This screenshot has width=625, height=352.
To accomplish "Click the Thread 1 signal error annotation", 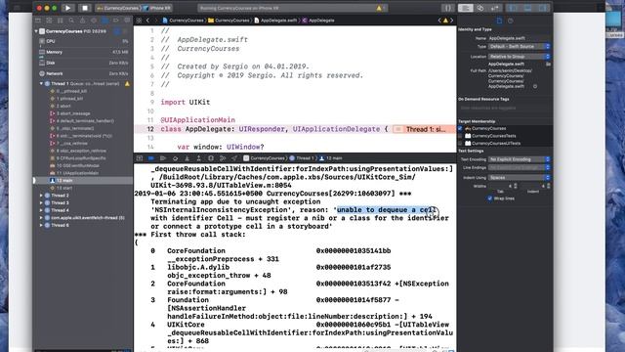I will pos(423,129).
